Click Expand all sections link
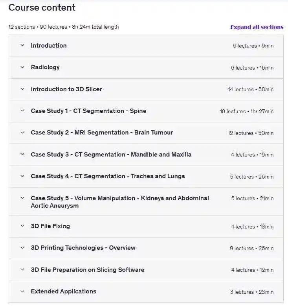Image resolution: width=288 pixels, height=306 pixels. tap(257, 27)
